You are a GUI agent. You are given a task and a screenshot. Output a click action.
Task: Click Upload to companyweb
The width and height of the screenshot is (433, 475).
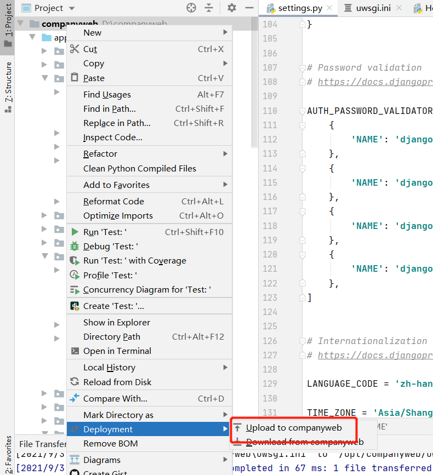(x=303, y=428)
